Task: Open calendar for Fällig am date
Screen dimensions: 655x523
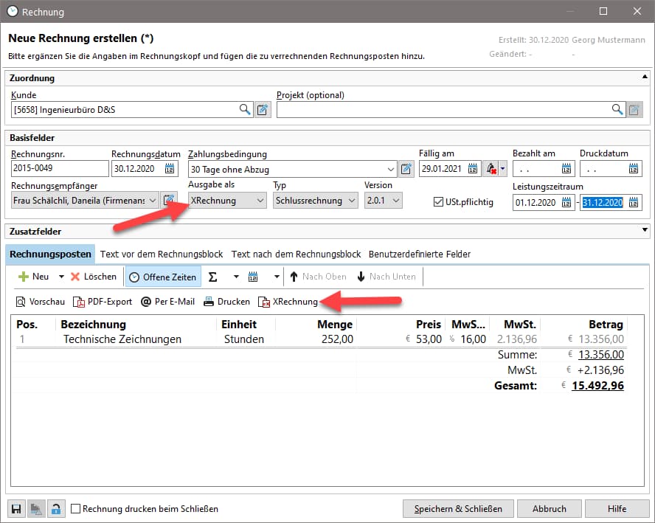Action: [473, 169]
